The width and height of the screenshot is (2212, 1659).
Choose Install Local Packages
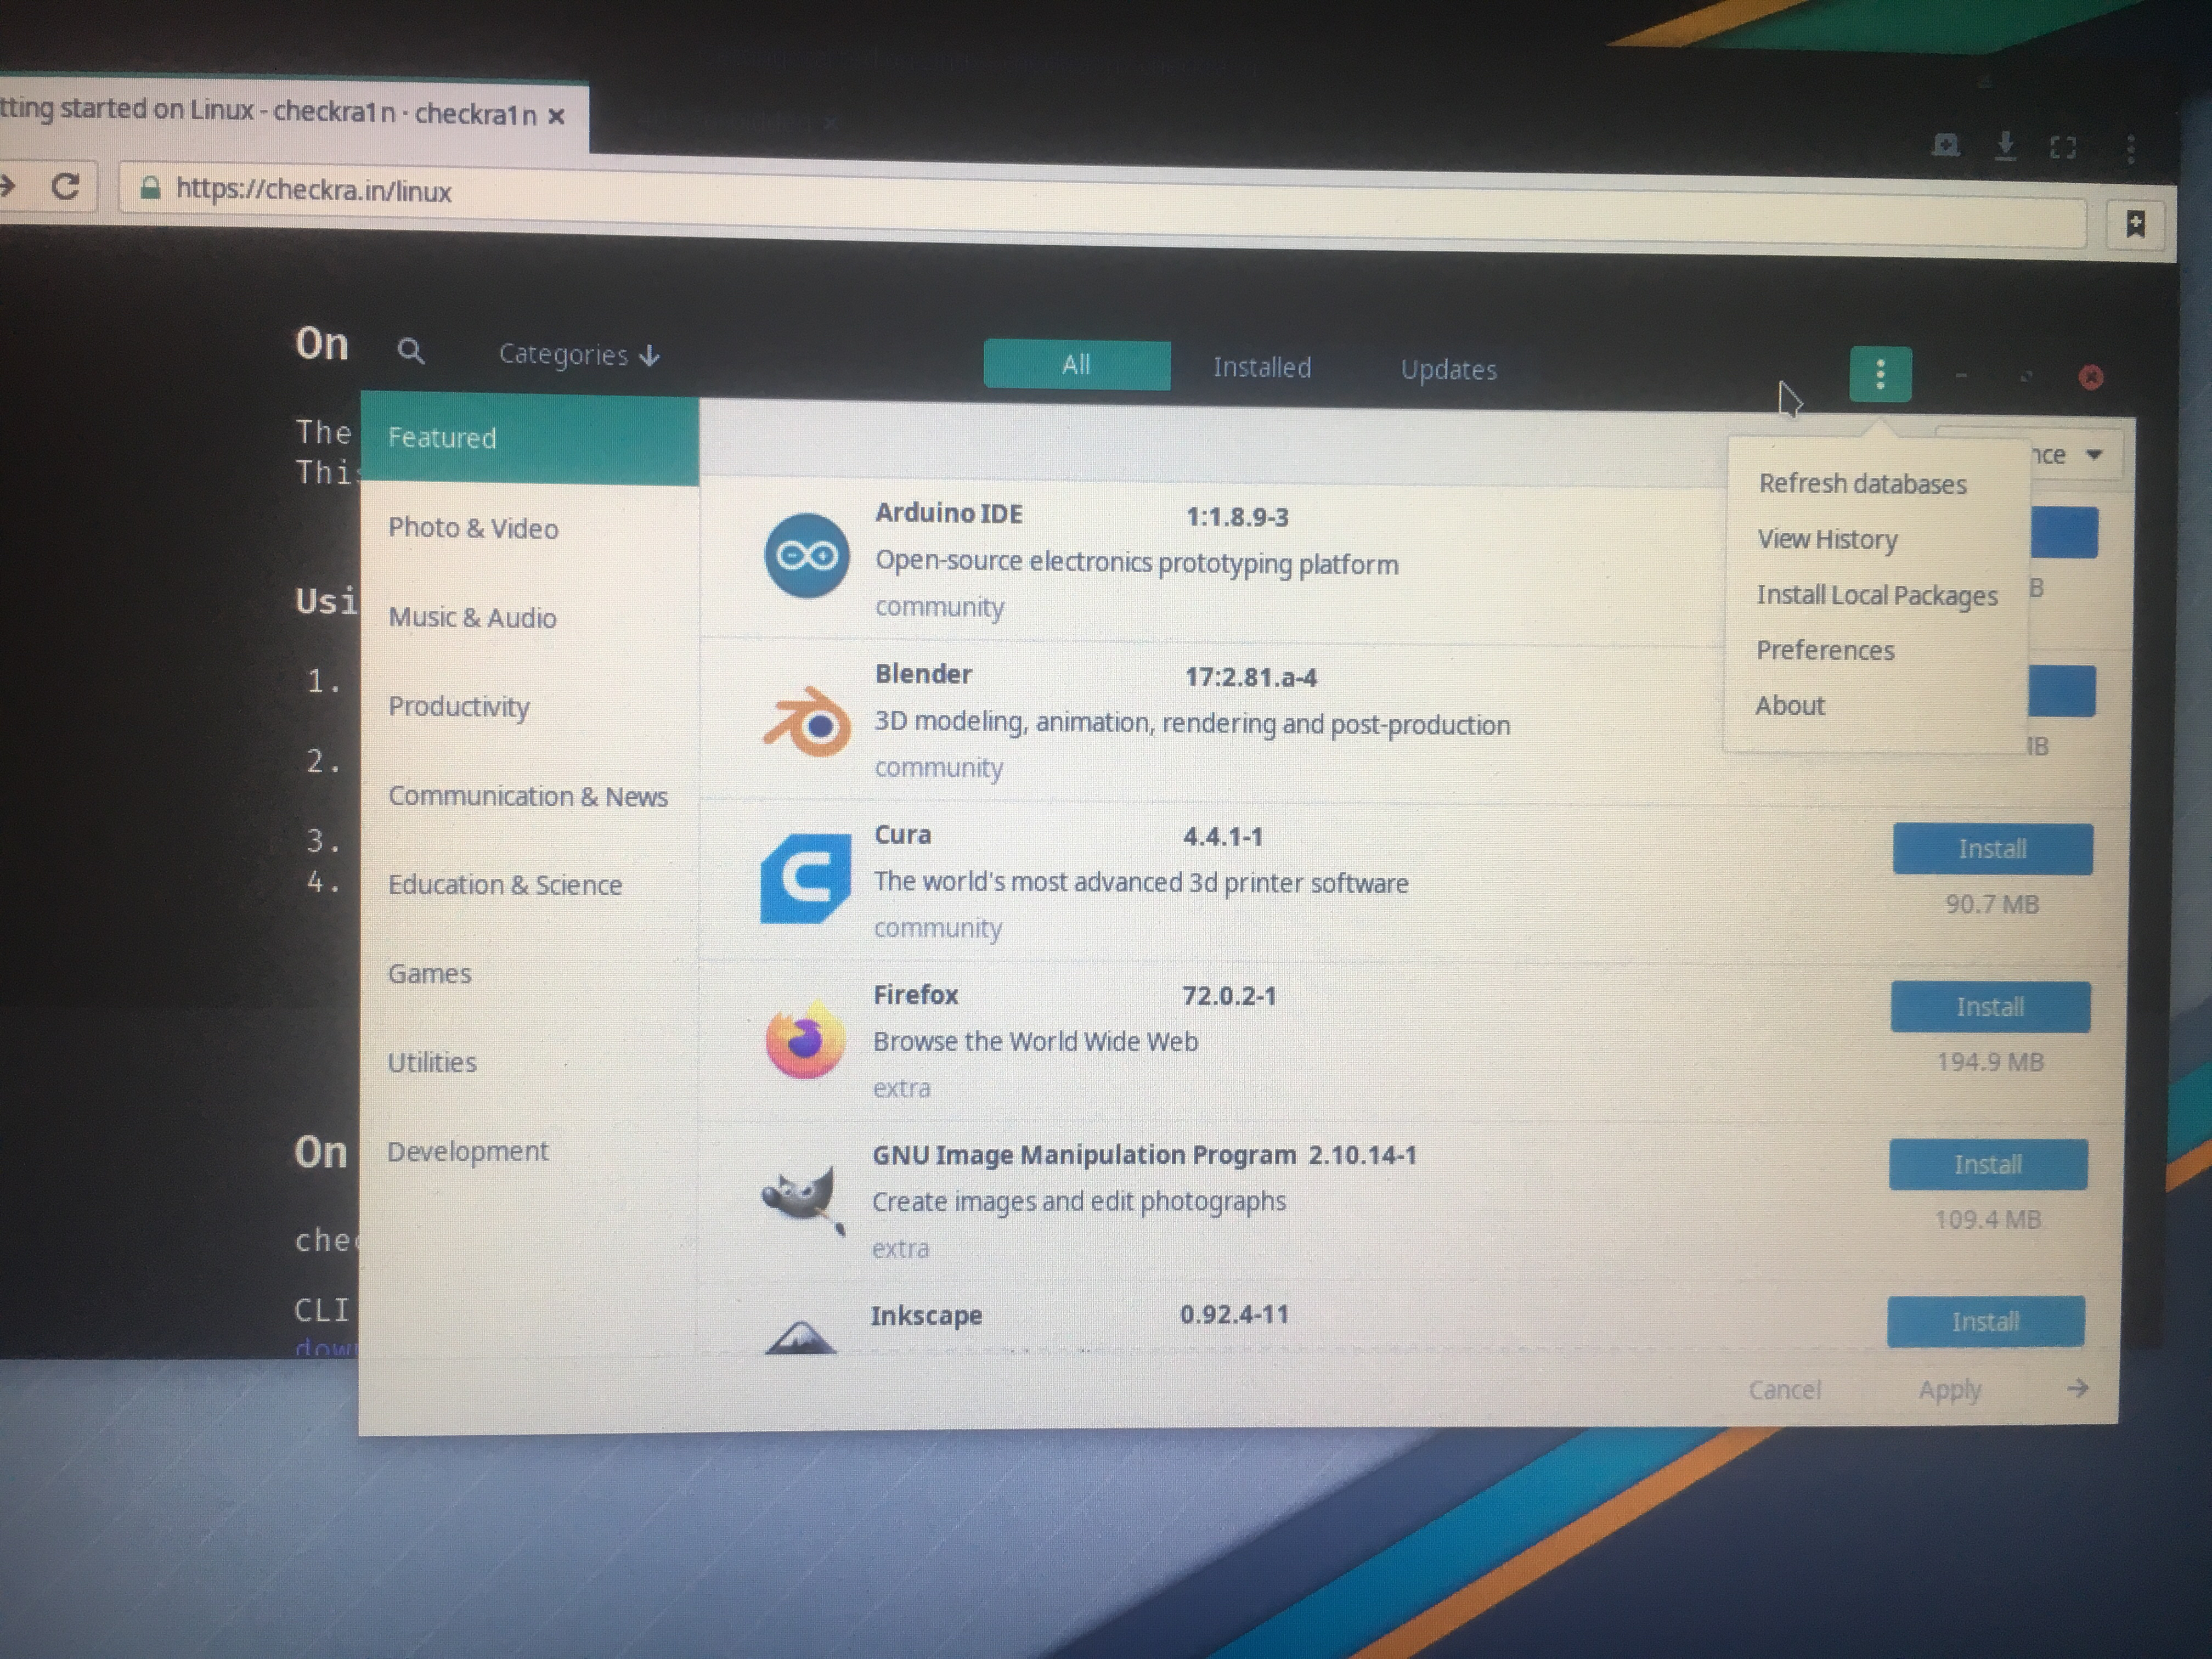coord(1877,595)
